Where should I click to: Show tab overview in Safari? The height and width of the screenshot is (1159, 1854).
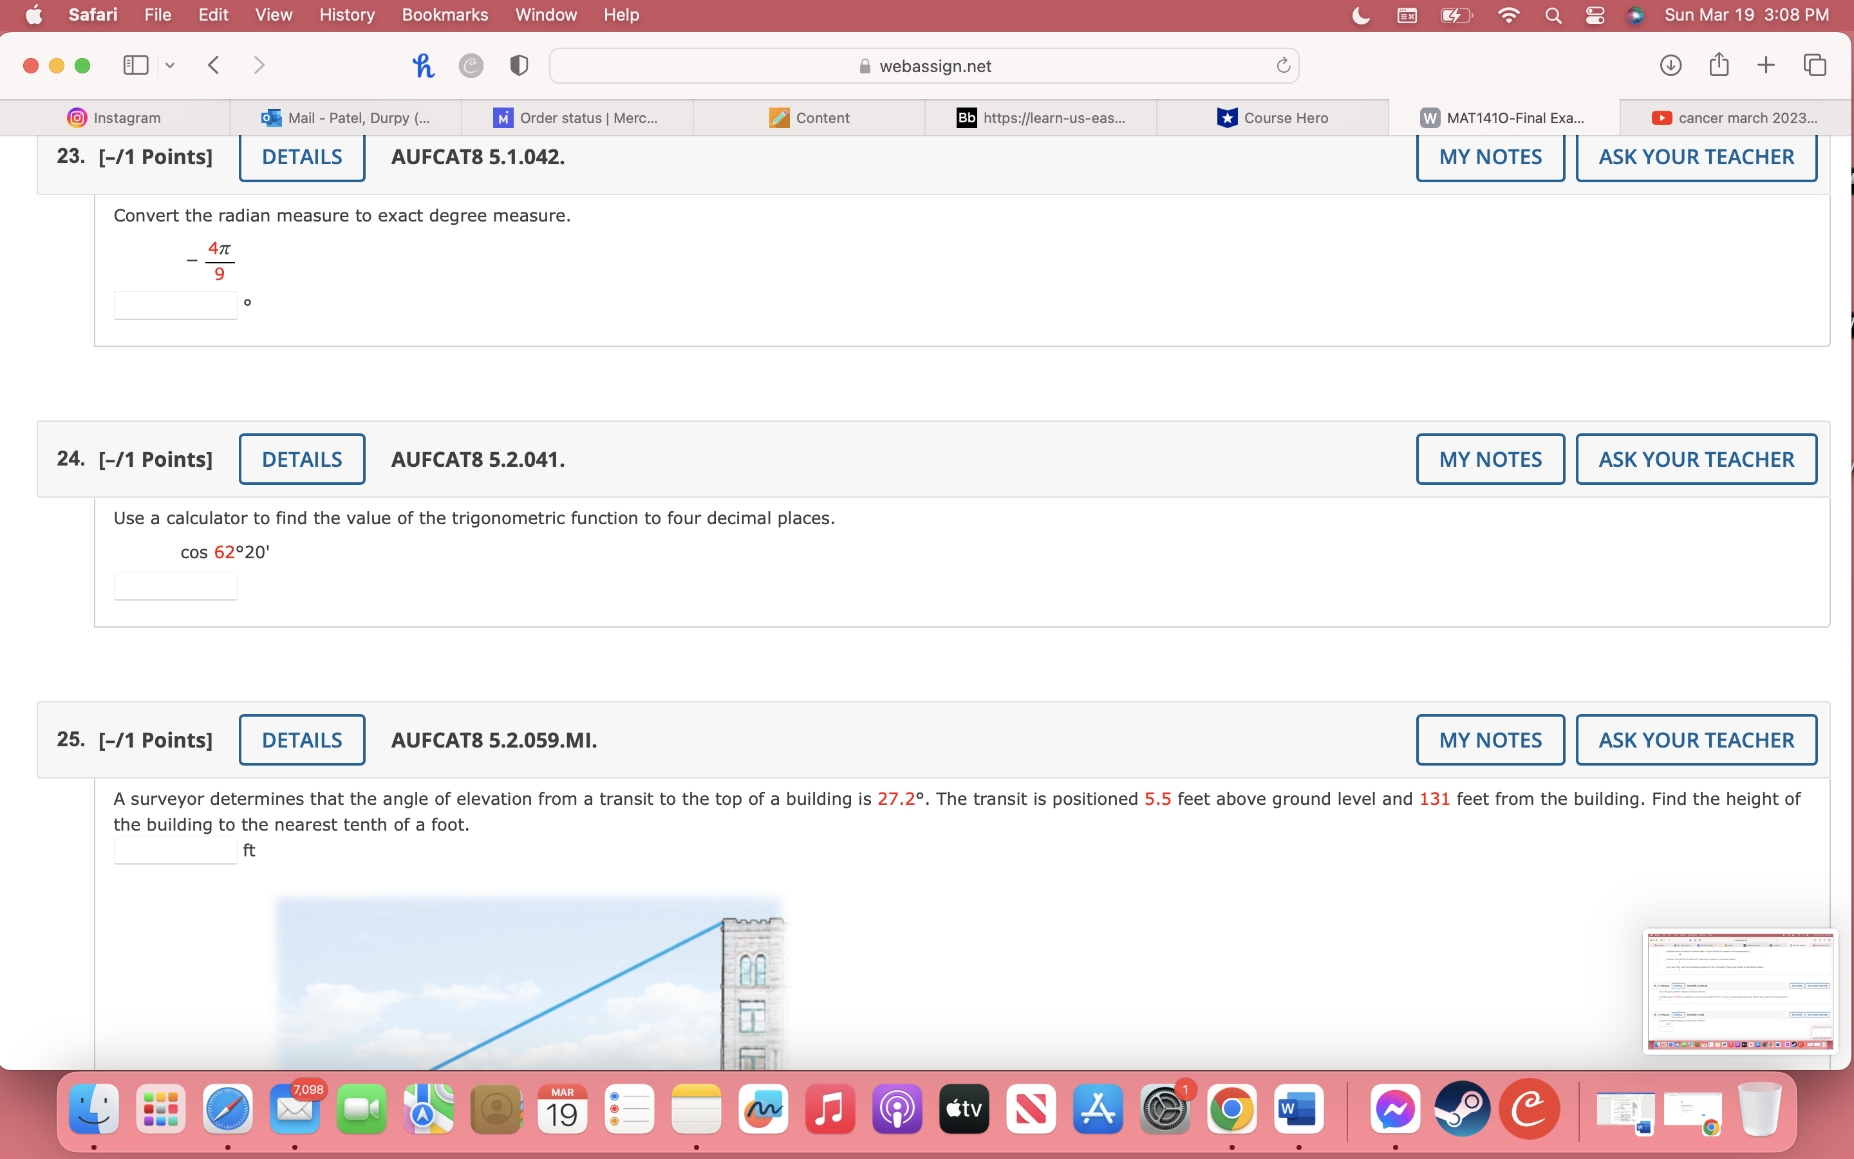click(x=1814, y=65)
